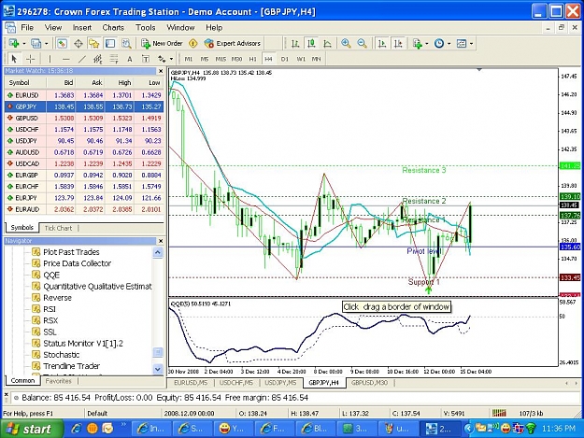Switch to EURUSD,M5 chart tab

tap(191, 383)
